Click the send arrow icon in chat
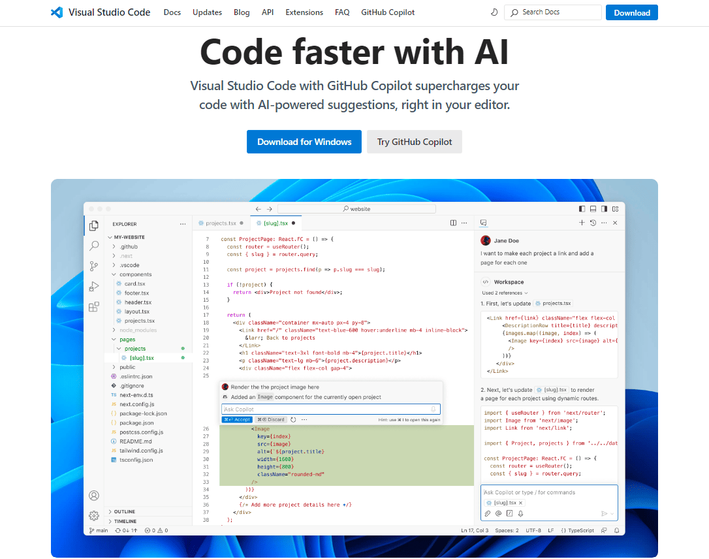The height and width of the screenshot is (559, 709). pyautogui.click(x=604, y=513)
